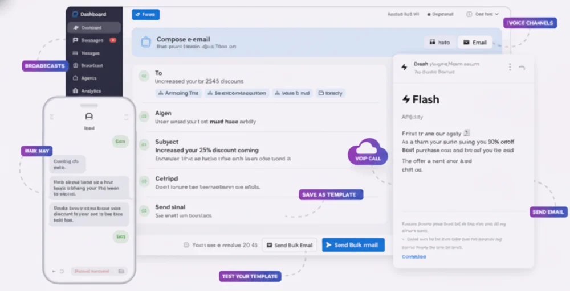Screen dimensions: 570x291
Task: Click the square icon beside the 'Ded fert' dropdown
Action: pos(469,14)
